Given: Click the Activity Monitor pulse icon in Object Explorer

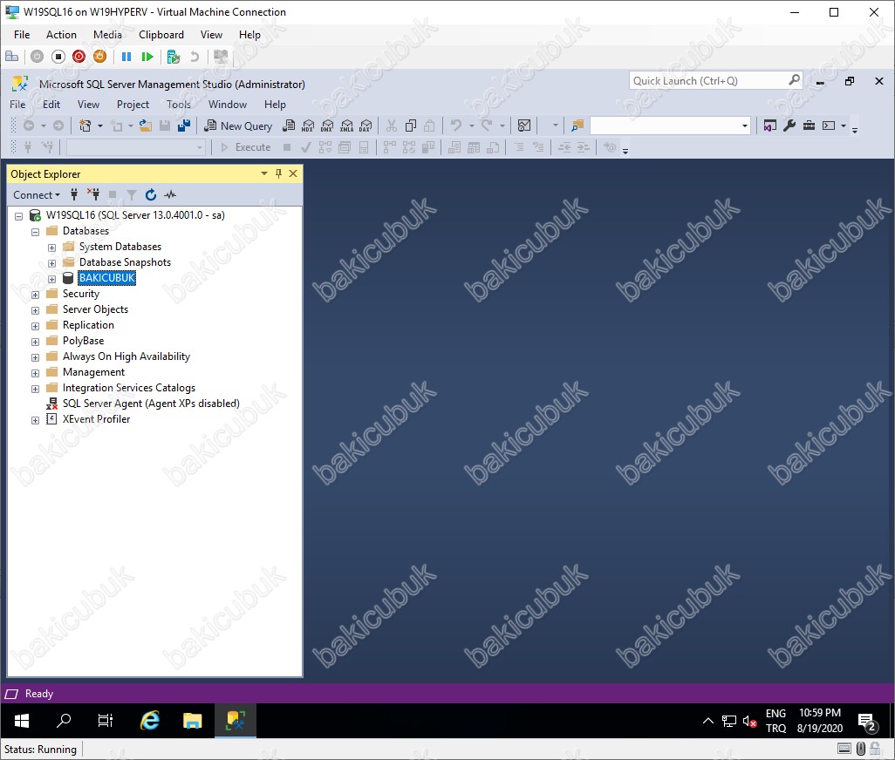Looking at the screenshot, I should 170,195.
